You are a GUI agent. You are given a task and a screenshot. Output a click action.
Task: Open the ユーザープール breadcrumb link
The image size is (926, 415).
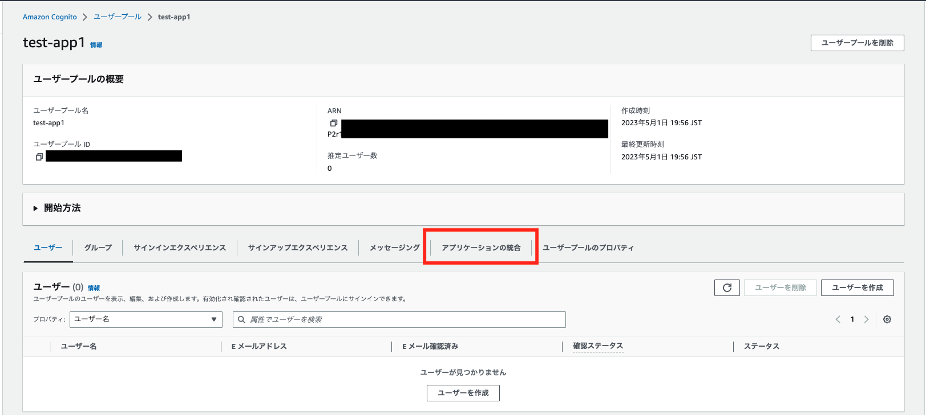[x=118, y=17]
